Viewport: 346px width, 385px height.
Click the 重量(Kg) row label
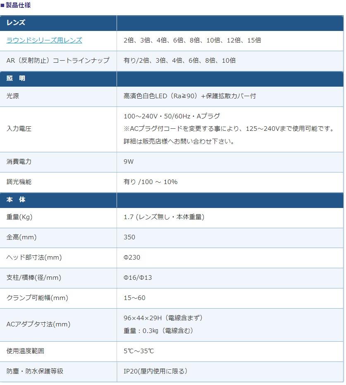19,217
